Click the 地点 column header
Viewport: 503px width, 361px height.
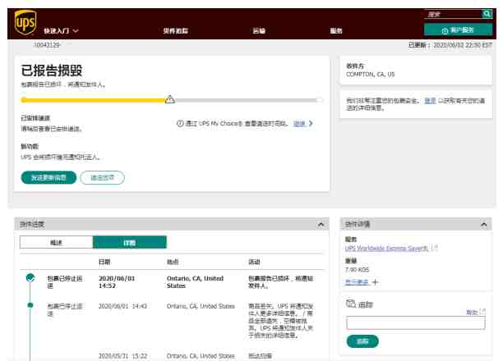tap(173, 262)
